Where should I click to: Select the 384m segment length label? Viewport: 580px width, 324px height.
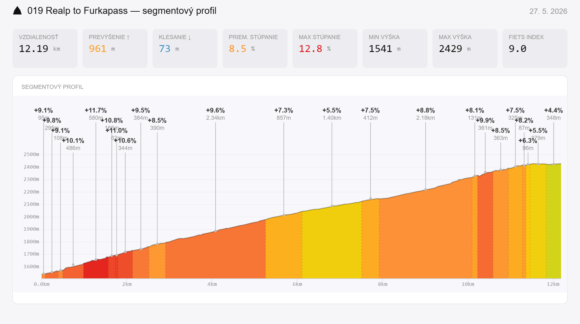coord(141,118)
